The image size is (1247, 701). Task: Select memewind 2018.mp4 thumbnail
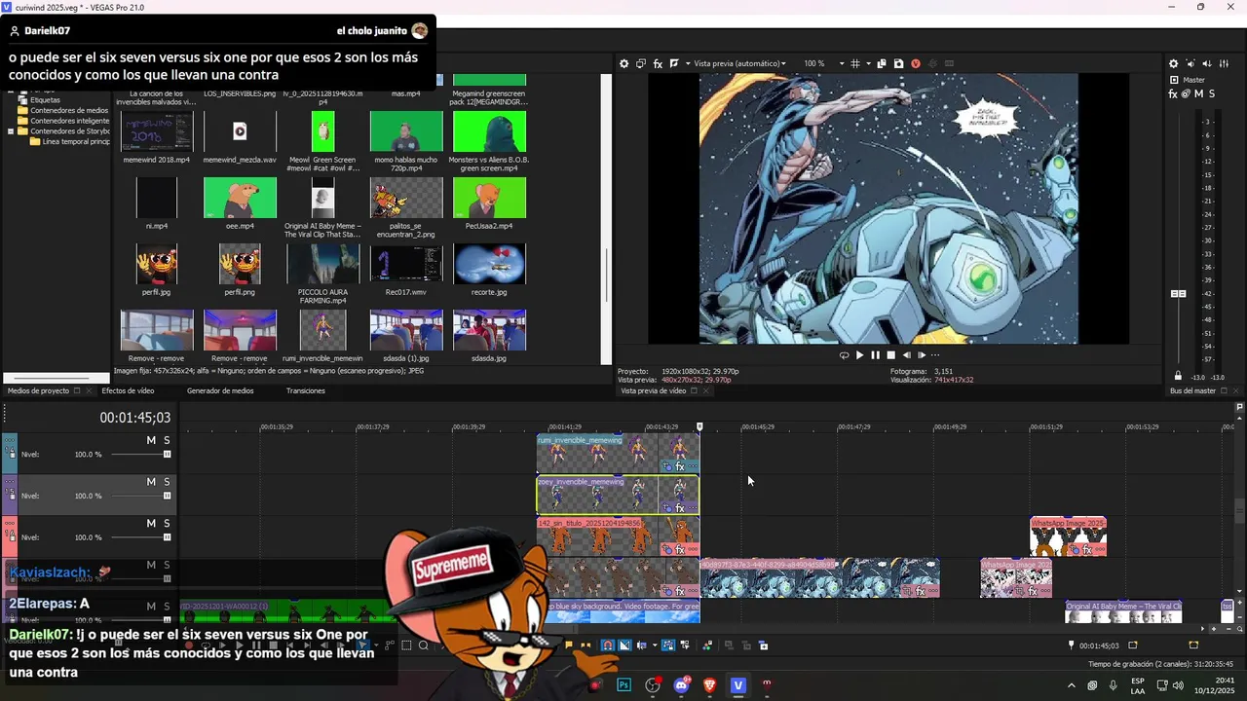tap(157, 132)
